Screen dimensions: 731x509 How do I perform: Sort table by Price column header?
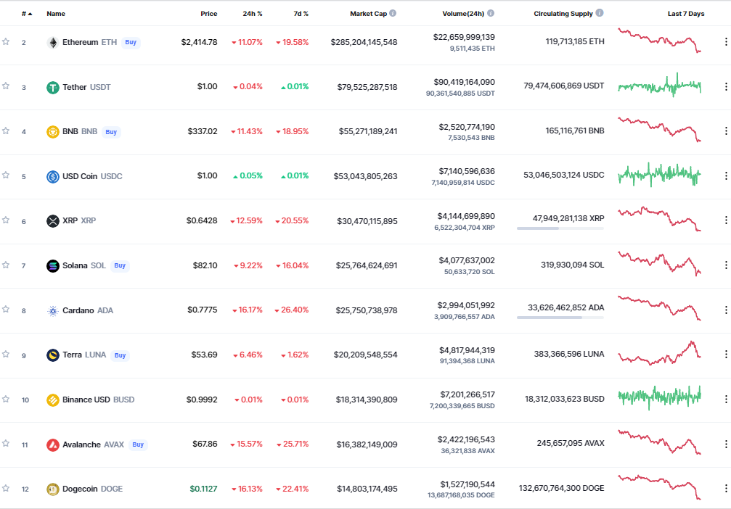(x=209, y=14)
